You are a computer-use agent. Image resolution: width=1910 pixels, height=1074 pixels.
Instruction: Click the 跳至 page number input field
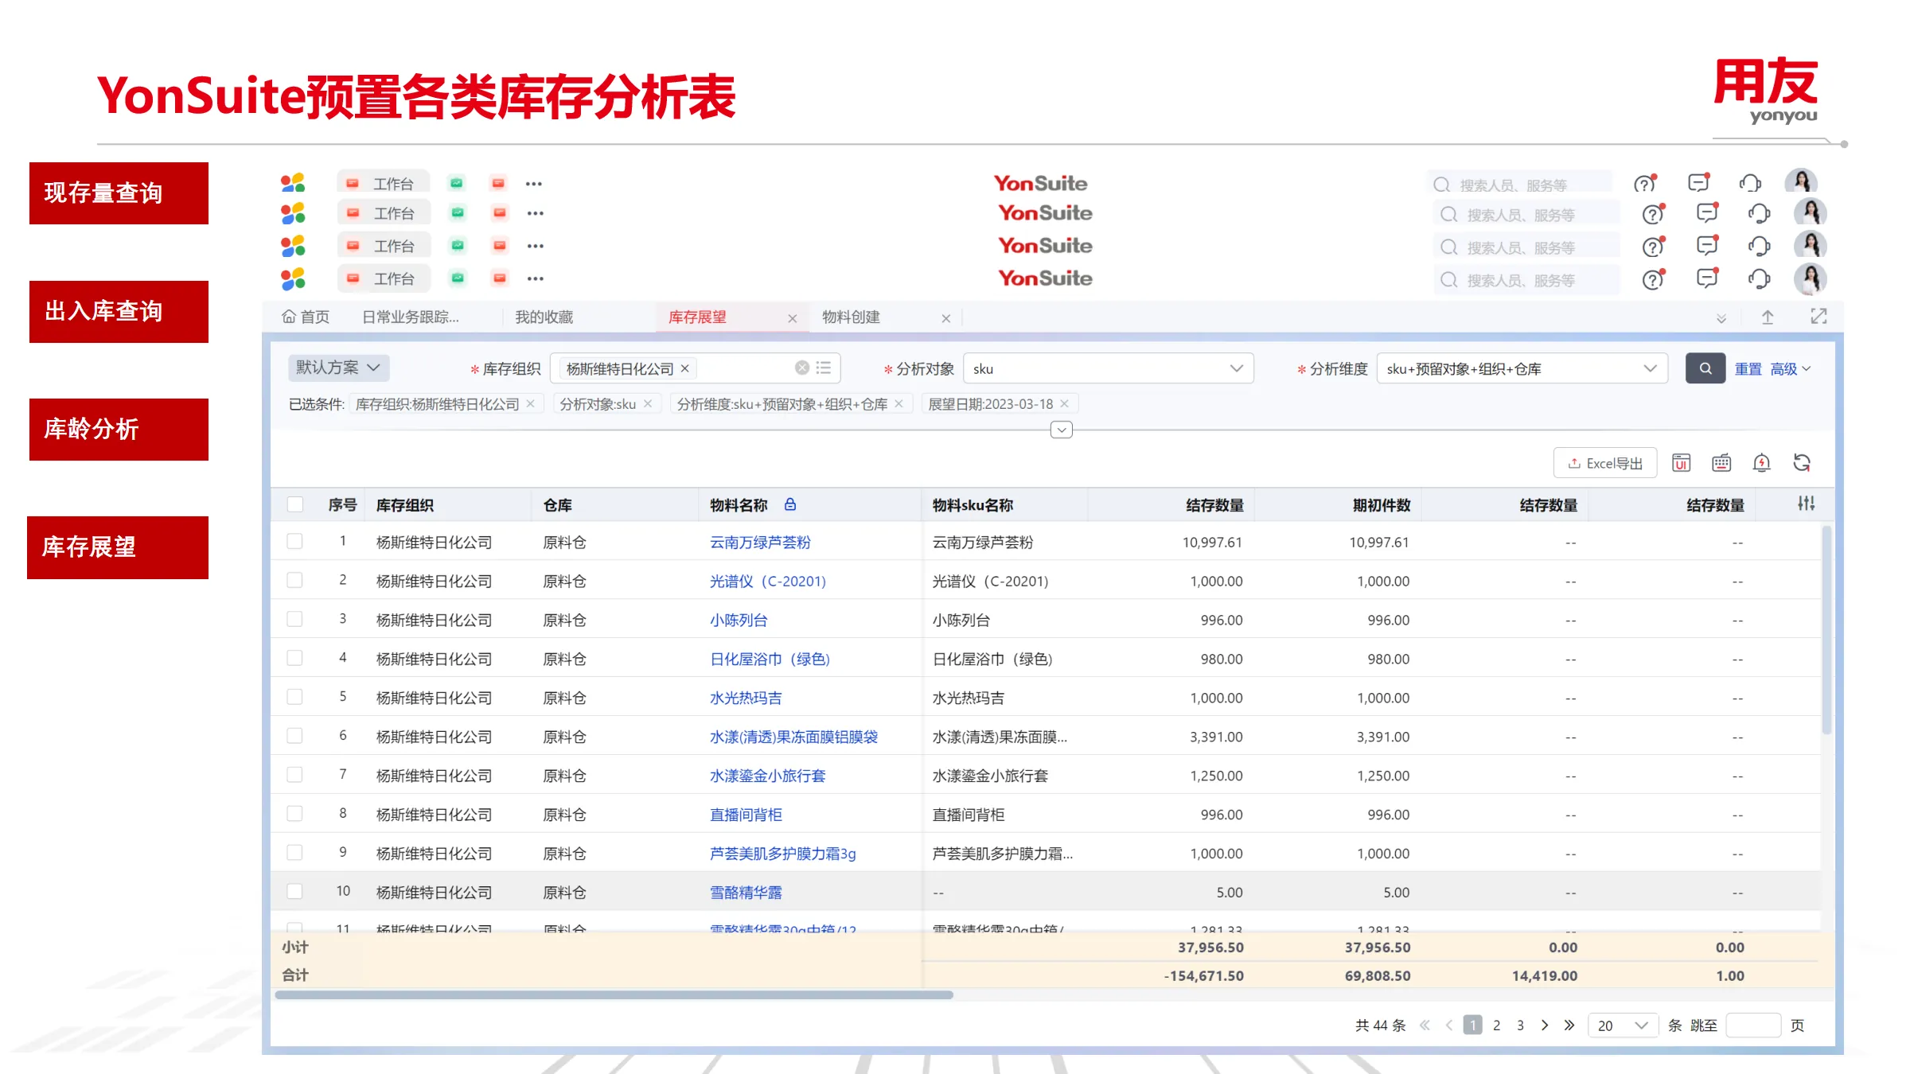point(1753,1025)
